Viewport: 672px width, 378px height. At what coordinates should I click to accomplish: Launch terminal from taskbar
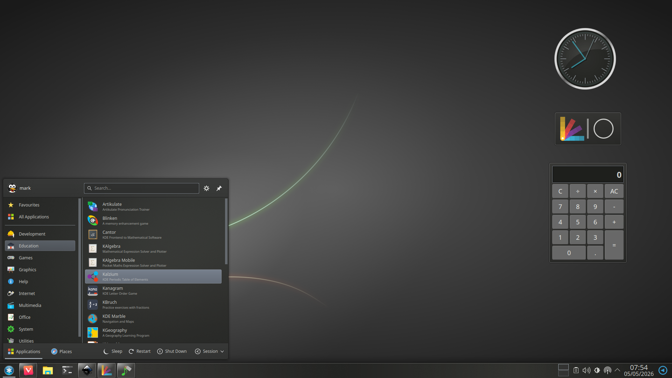[x=67, y=370]
